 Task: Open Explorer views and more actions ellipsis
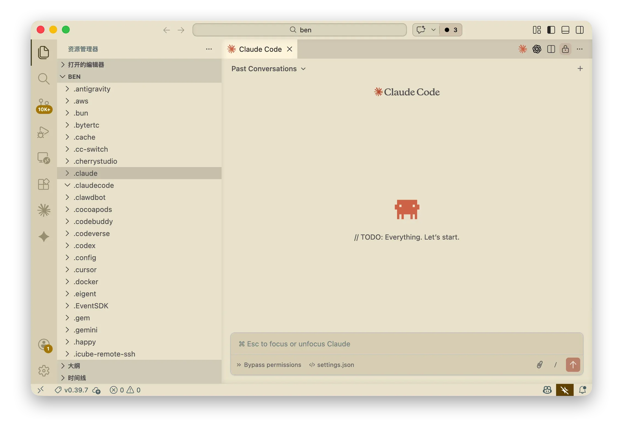209,49
